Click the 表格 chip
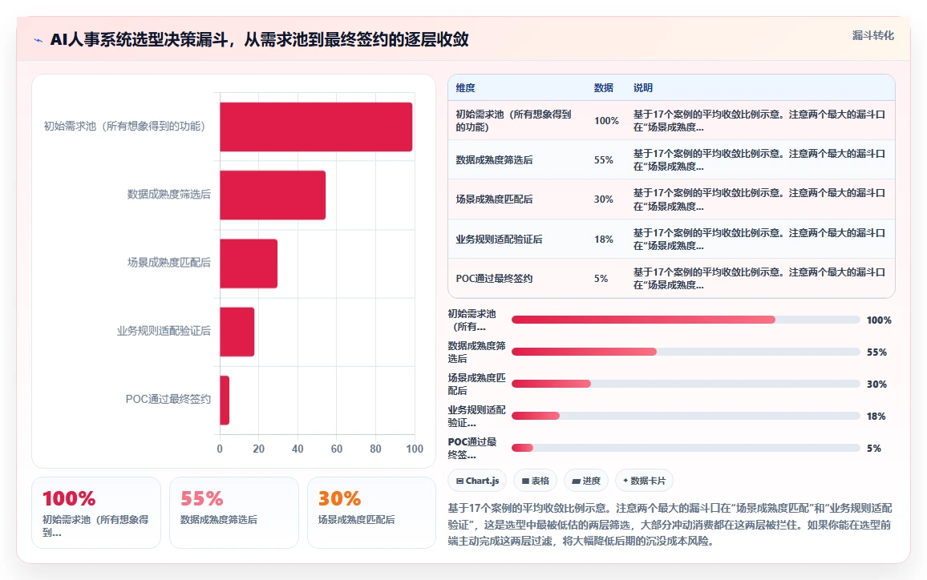This screenshot has width=927, height=580. click(535, 481)
